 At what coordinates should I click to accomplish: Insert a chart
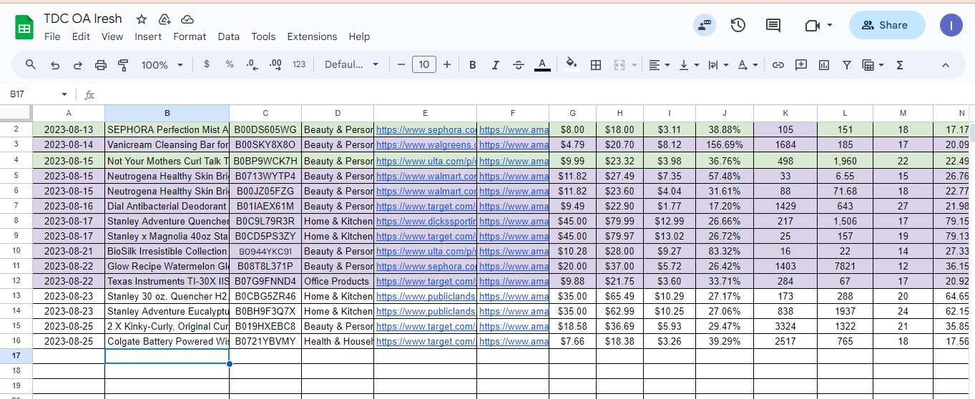click(x=824, y=65)
